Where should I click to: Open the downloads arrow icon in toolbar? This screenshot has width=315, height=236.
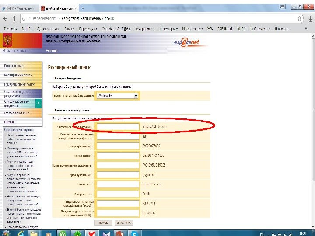click(x=310, y=19)
